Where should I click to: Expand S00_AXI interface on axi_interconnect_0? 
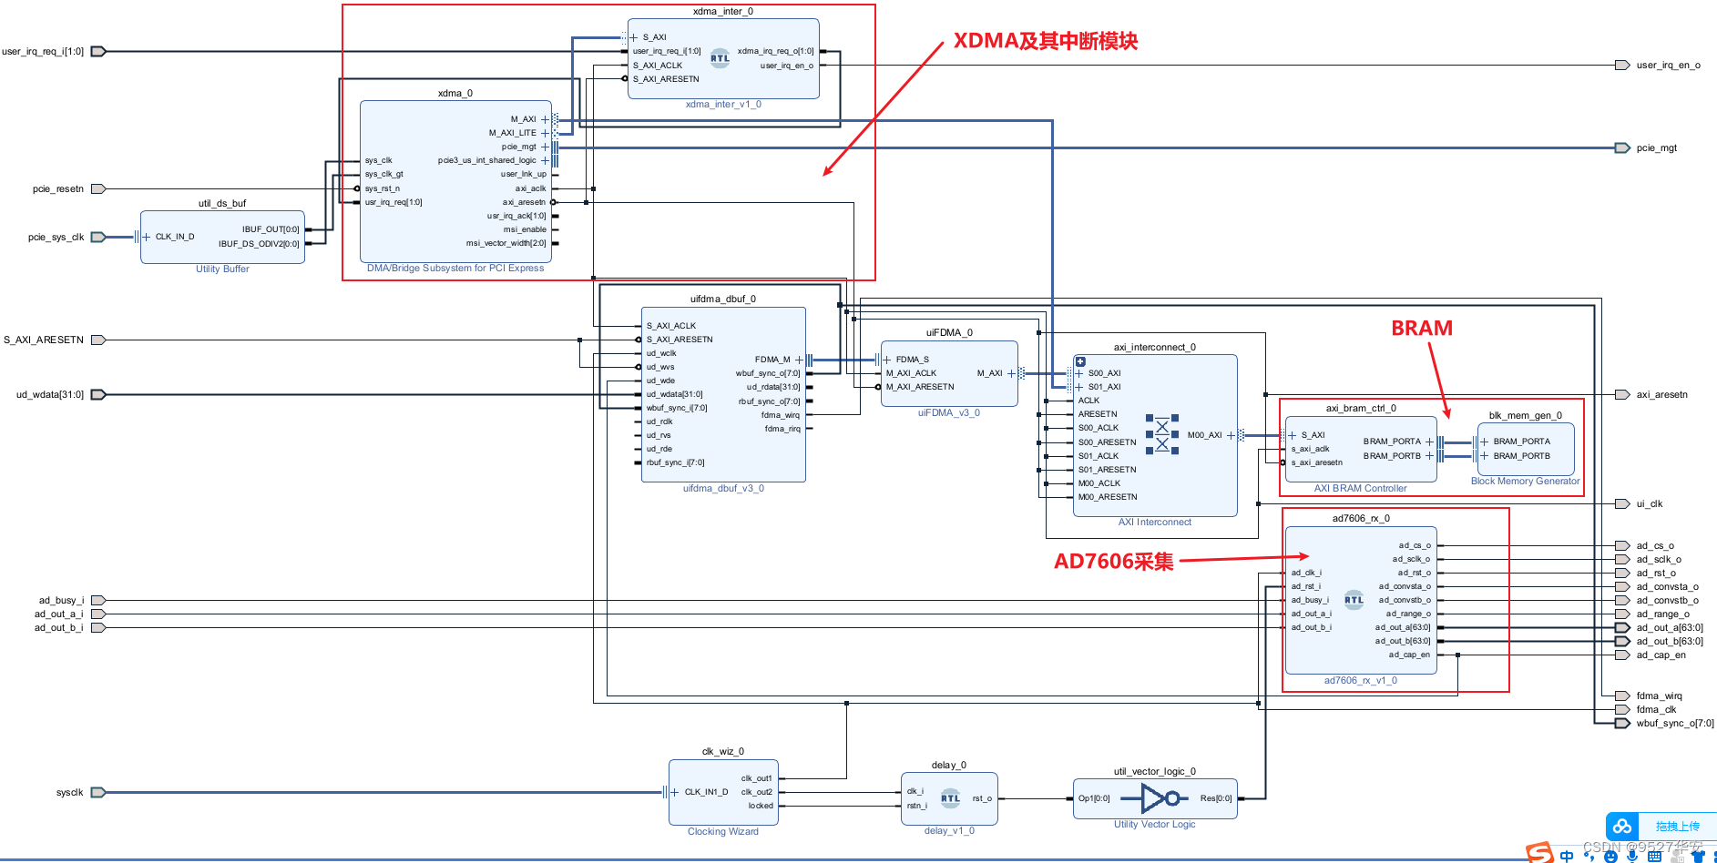[x=1079, y=373]
